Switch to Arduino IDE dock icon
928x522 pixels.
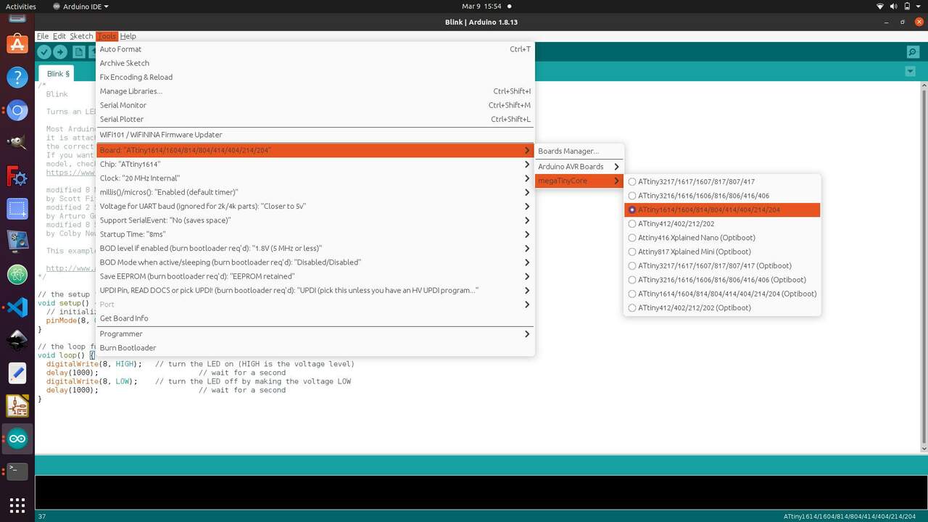(17, 439)
